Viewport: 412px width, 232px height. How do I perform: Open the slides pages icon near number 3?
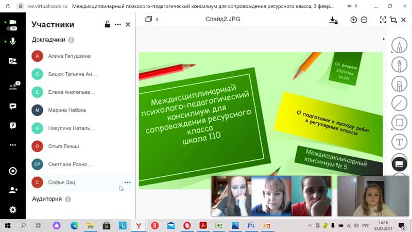pos(149,19)
